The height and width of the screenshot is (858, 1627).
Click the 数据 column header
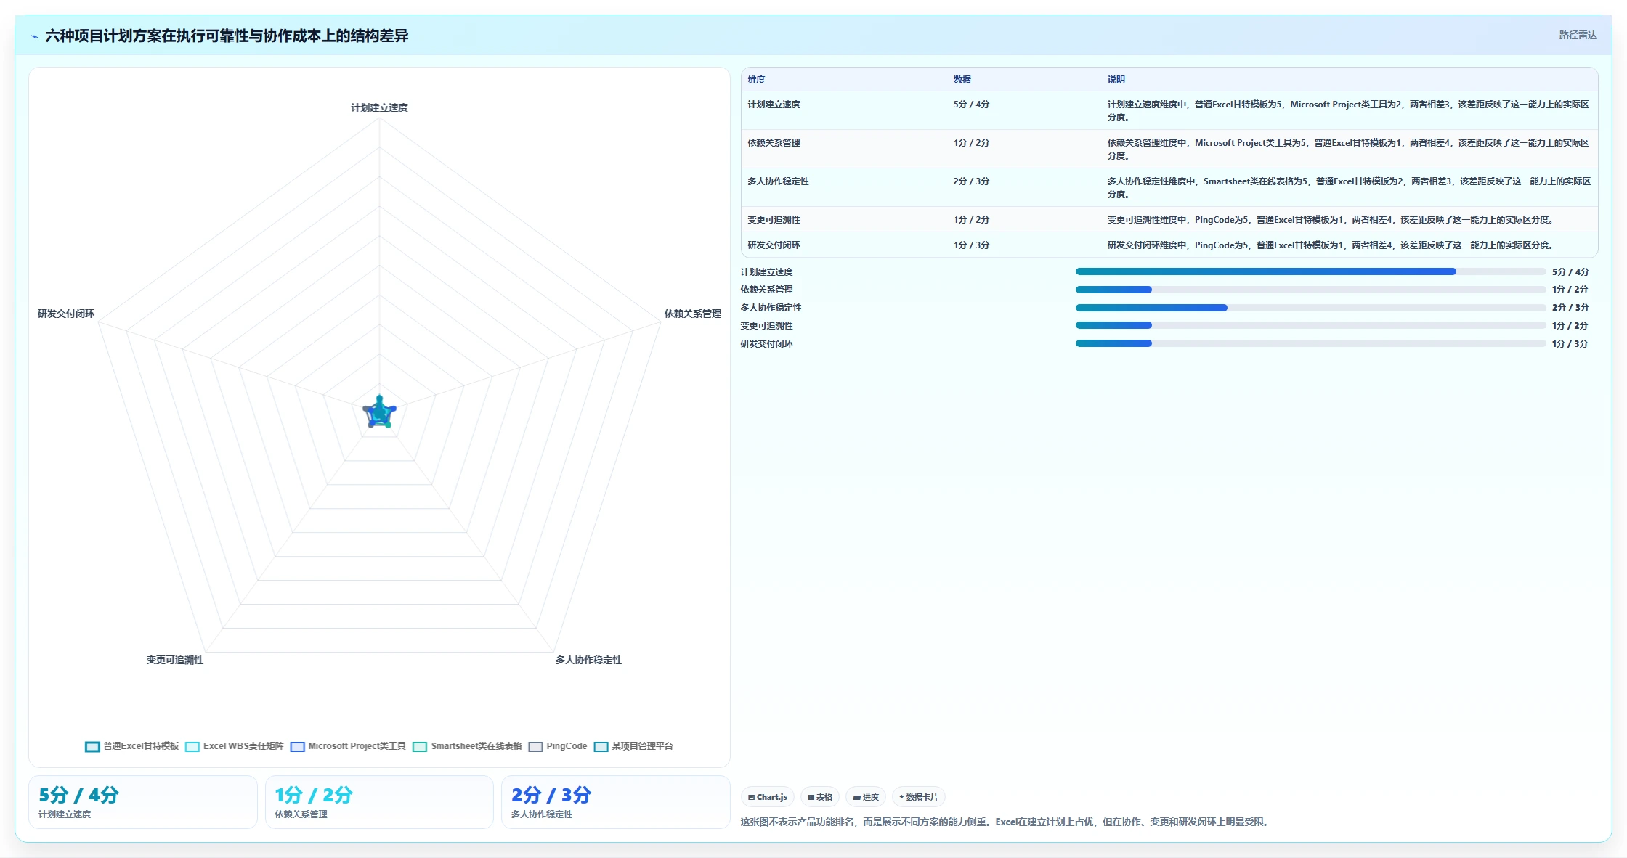coord(962,80)
